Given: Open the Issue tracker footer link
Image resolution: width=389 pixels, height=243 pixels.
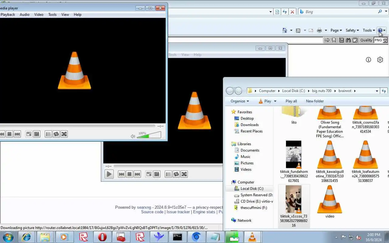Looking at the screenshot, I should 178,212.
